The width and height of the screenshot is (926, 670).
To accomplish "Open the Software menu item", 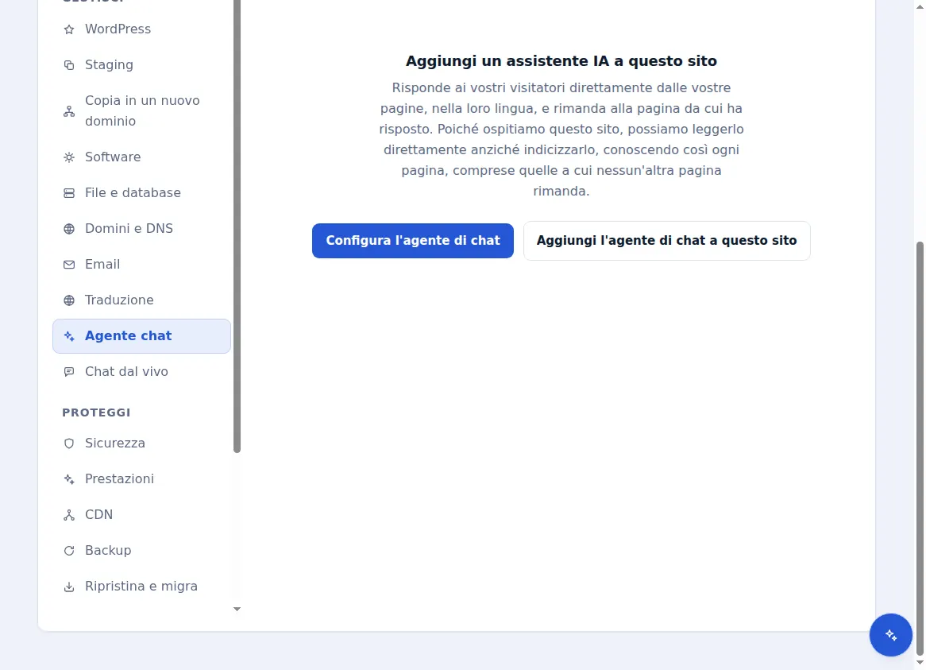I will tap(141, 157).
